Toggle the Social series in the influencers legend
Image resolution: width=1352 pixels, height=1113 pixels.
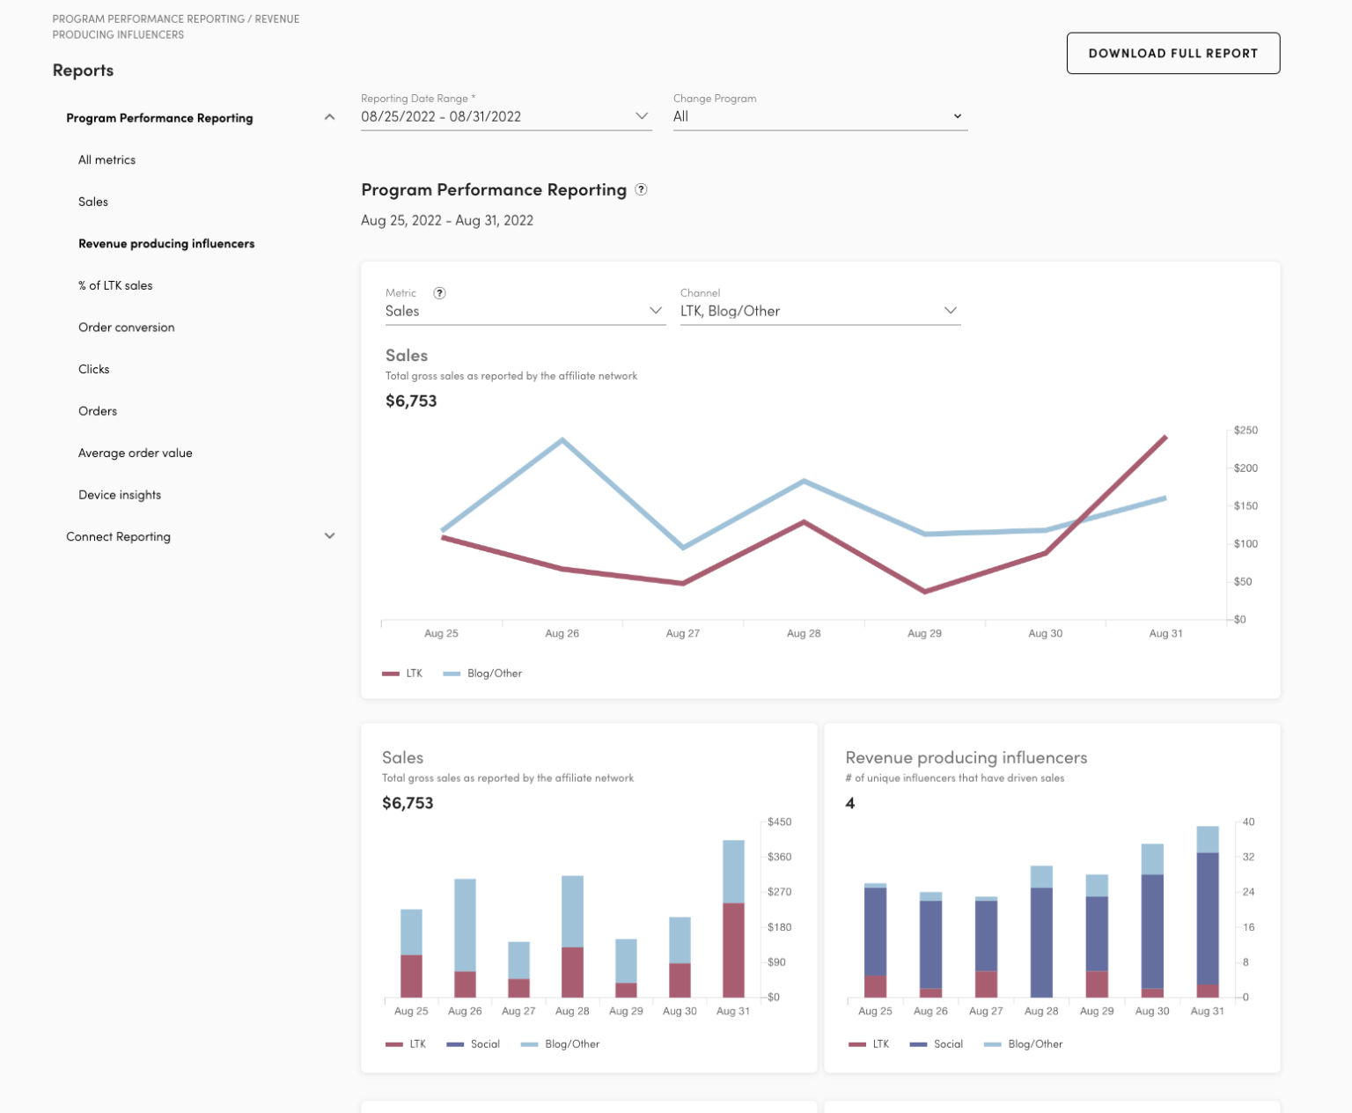[x=920, y=1044]
